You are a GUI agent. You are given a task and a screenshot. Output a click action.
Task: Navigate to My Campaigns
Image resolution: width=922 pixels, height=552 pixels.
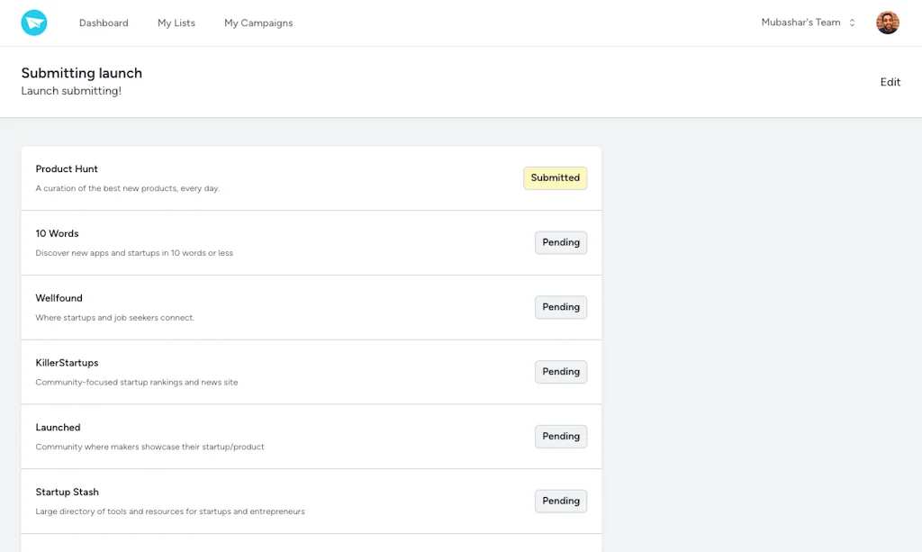[x=258, y=23]
